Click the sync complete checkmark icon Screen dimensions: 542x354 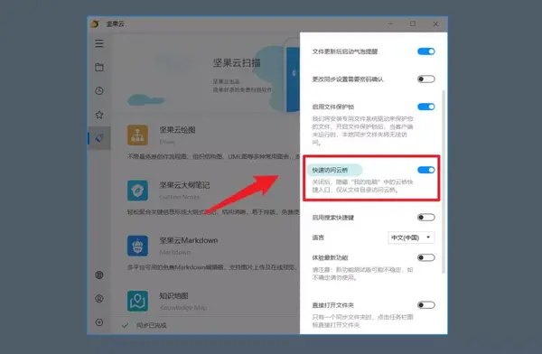point(126,325)
